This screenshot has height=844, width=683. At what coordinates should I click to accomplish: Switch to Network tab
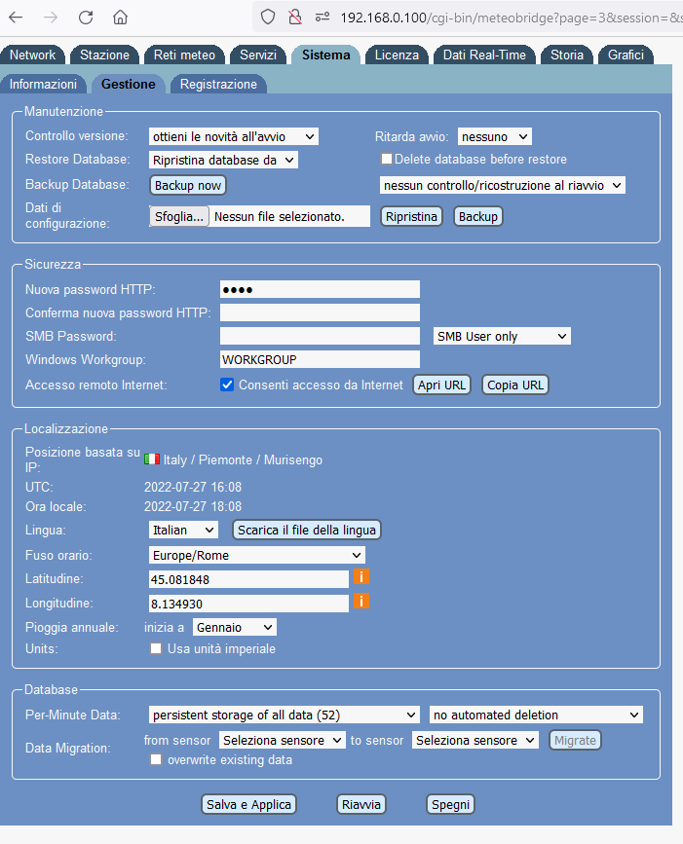pyautogui.click(x=32, y=55)
